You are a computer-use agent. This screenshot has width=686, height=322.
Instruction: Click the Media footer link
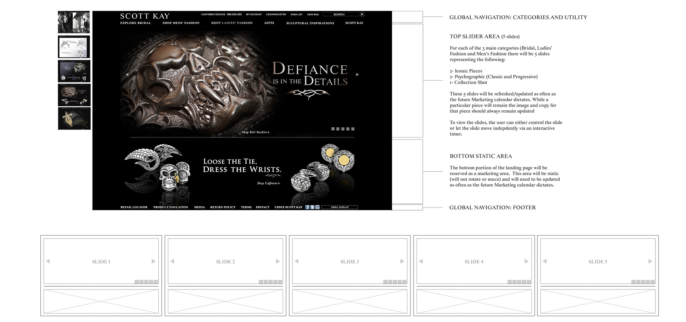(x=199, y=207)
